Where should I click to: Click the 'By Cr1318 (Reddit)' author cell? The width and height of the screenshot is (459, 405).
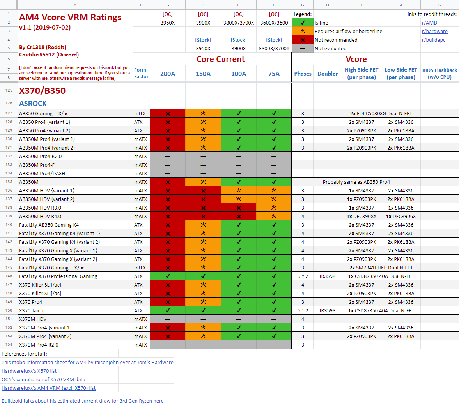point(43,47)
